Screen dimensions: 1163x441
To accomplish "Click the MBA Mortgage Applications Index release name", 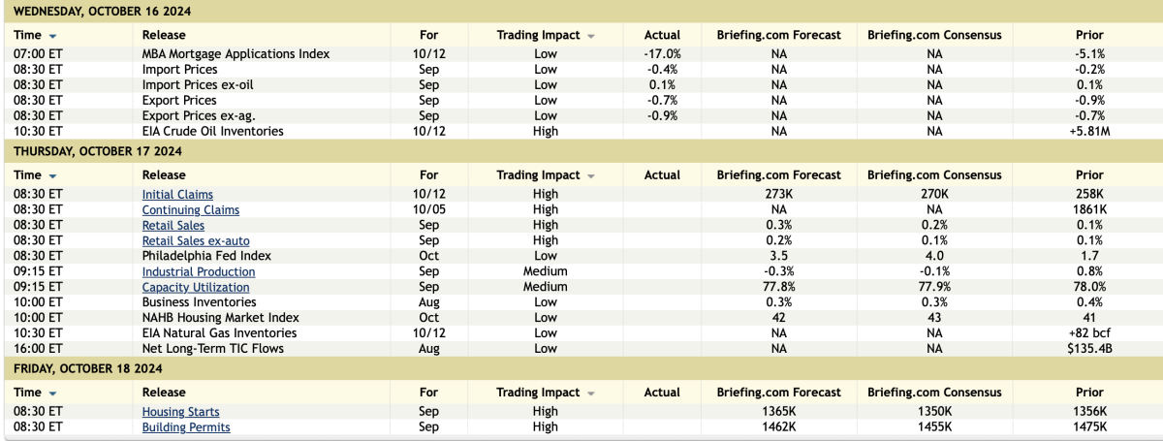I will coord(236,54).
